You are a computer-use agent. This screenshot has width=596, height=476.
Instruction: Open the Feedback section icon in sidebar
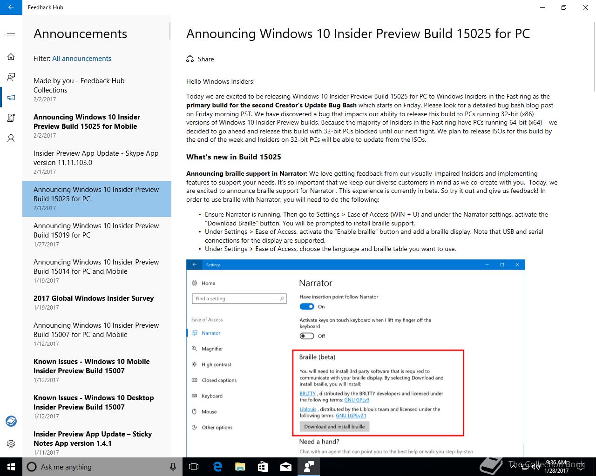pos(11,77)
